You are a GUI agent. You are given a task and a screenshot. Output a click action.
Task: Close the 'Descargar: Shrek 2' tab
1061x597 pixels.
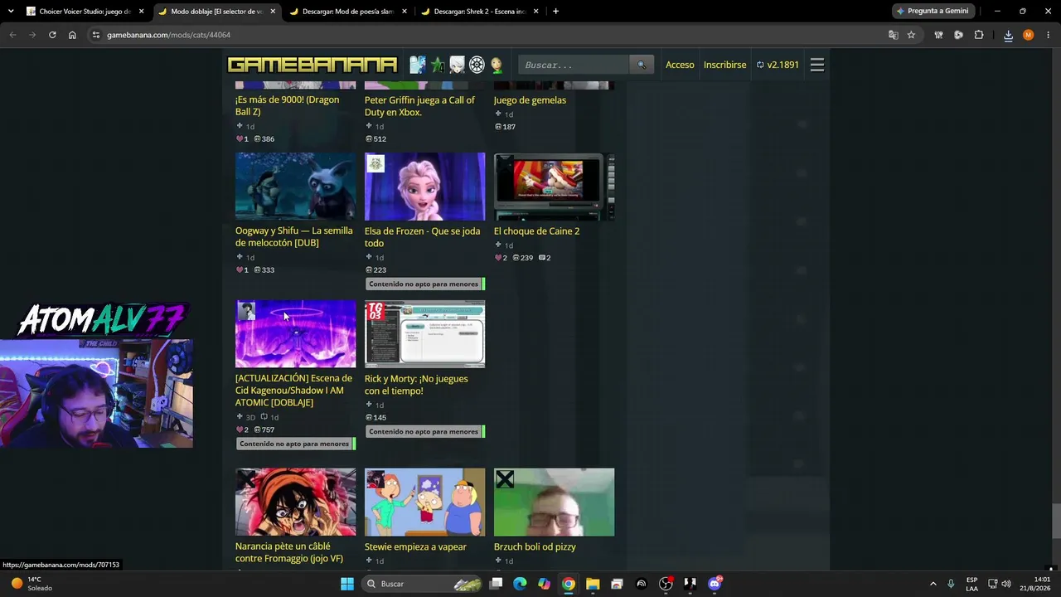(x=536, y=12)
